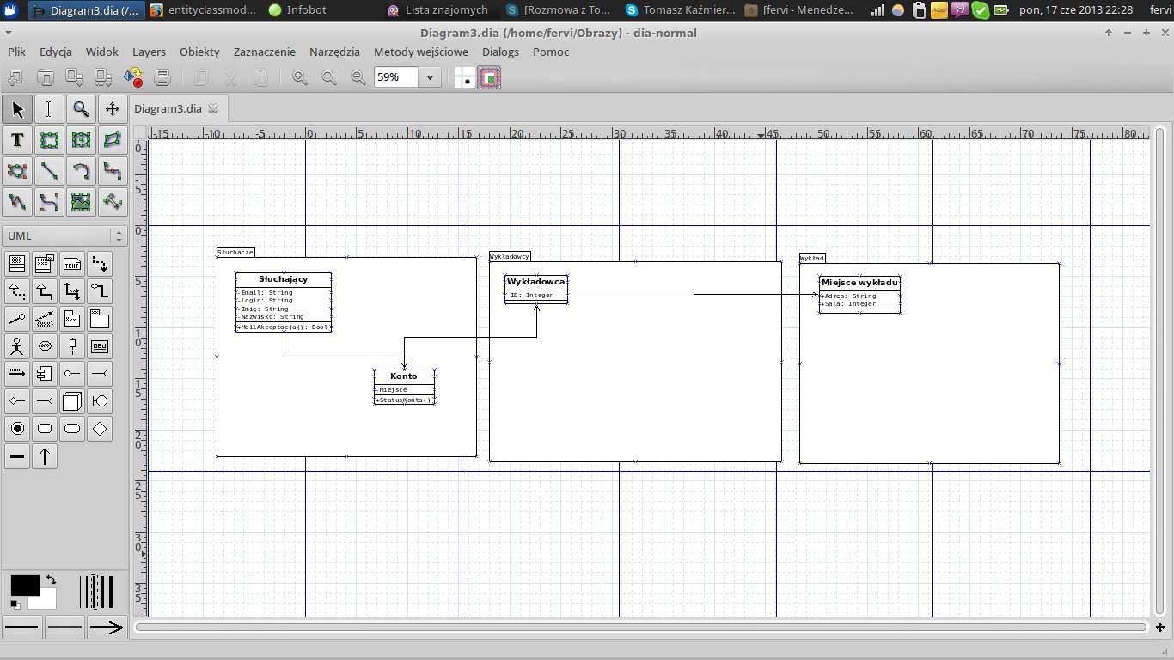
Task: Click the black foreground color swatch
Action: pos(23,585)
